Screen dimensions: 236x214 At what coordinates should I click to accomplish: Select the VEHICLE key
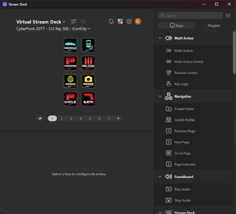pos(70,45)
